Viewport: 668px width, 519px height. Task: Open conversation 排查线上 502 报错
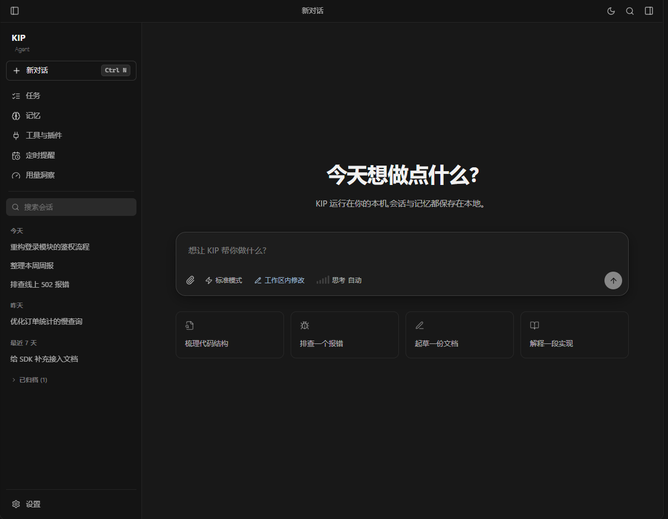[71, 284]
